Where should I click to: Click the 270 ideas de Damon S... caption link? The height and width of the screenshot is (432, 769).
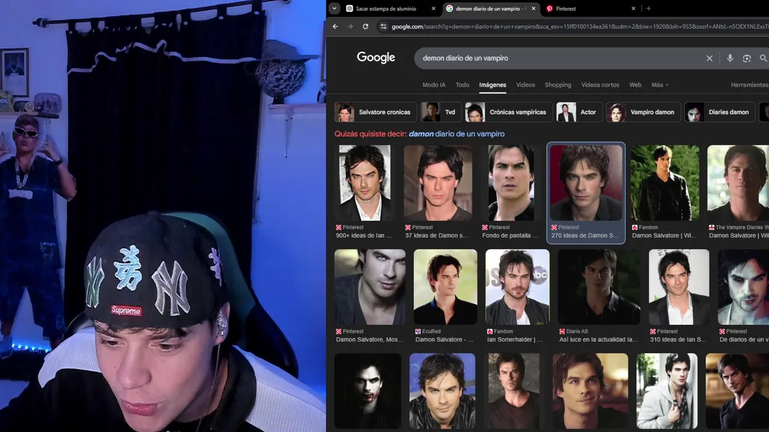(585, 236)
